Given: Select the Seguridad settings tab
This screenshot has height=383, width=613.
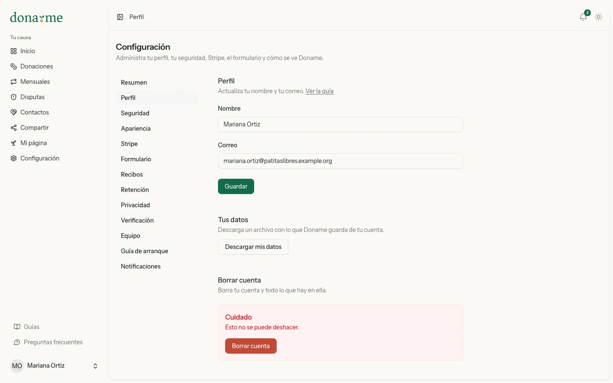Looking at the screenshot, I should click(157, 113).
